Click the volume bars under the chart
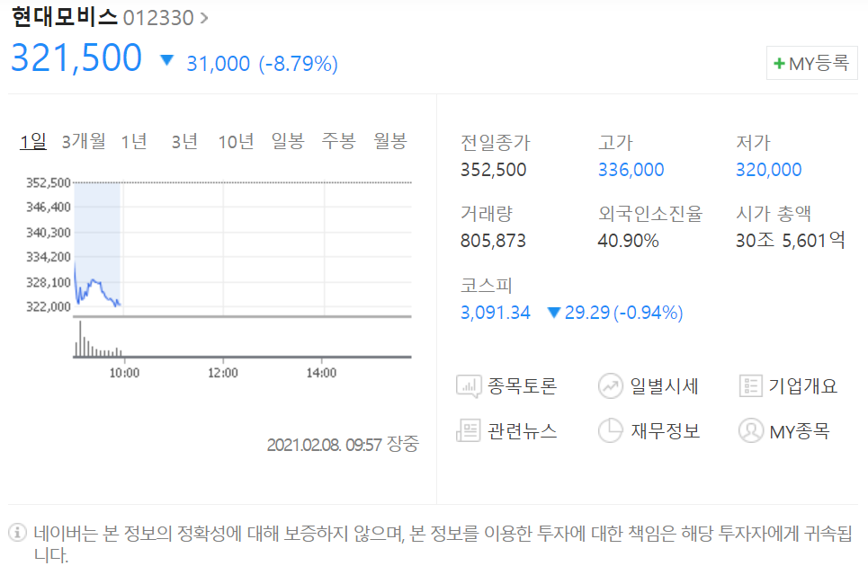 [98, 340]
